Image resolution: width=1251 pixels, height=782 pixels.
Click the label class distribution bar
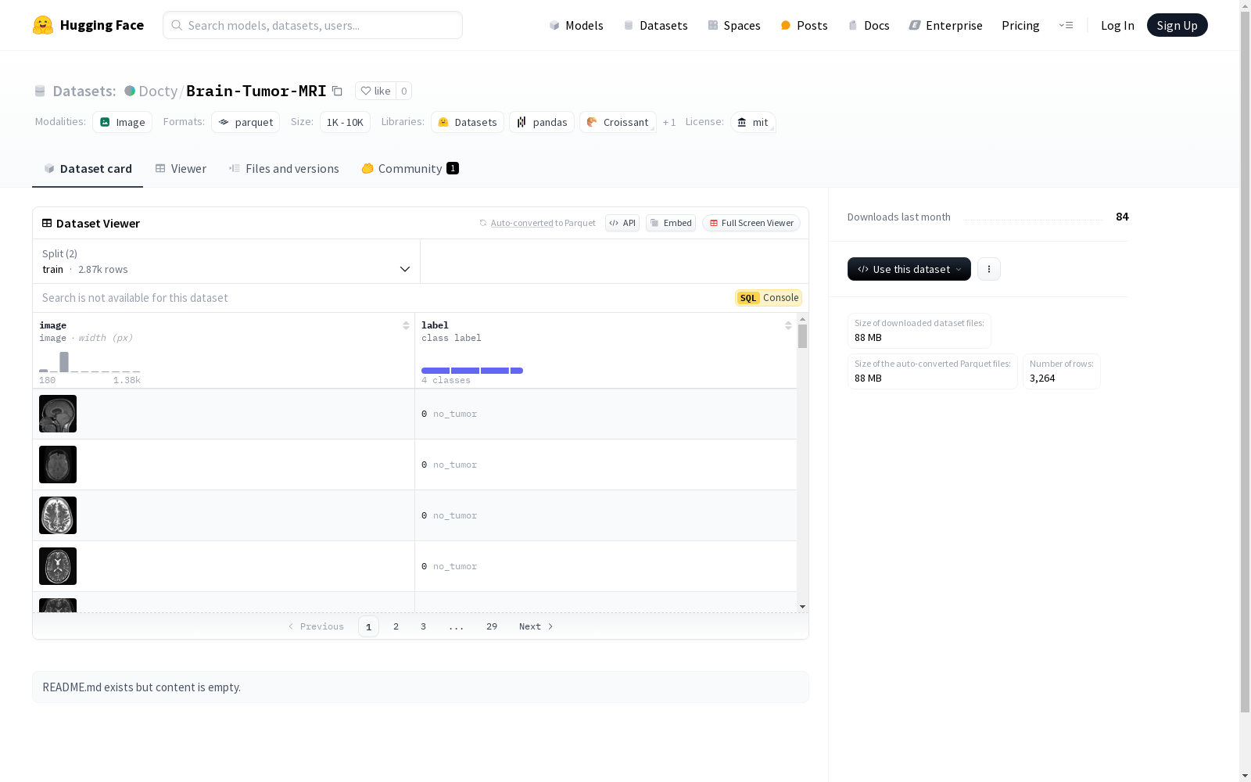point(471,371)
